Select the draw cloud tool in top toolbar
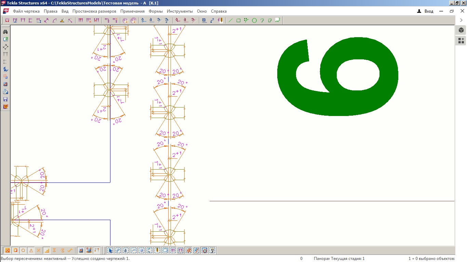This screenshot has width=467, height=262. pyautogui.click(x=278, y=20)
